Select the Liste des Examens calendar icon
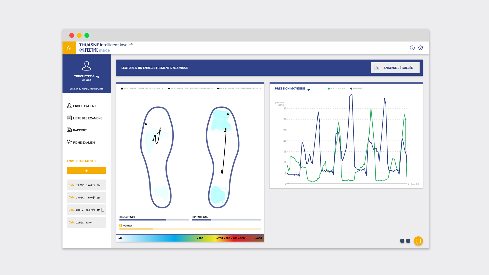 pyautogui.click(x=69, y=118)
